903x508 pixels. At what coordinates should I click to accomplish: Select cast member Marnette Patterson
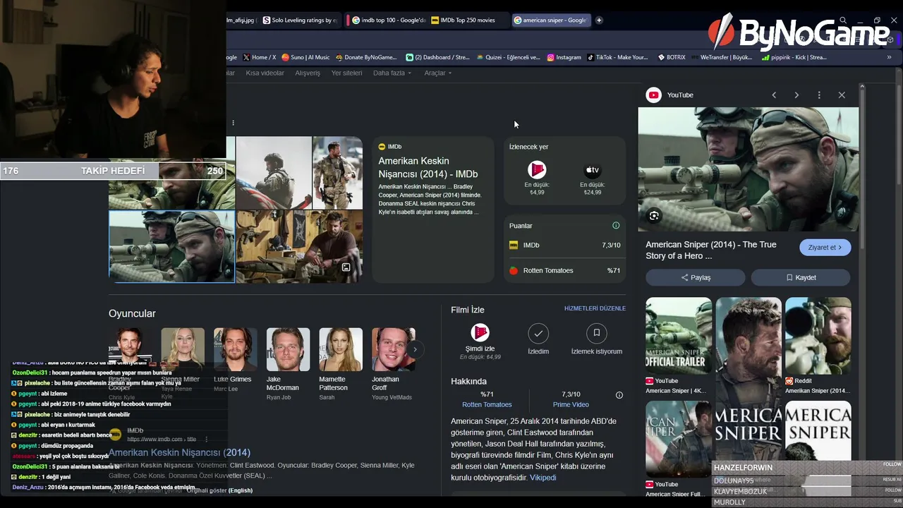pos(341,363)
